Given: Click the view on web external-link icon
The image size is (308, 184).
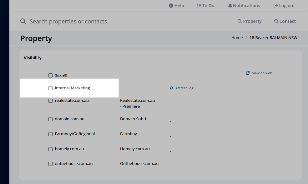Looking at the screenshot, I should 248,73.
